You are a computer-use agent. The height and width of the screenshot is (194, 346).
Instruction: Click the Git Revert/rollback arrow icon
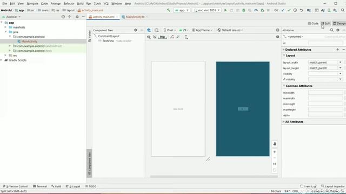point(301,10)
